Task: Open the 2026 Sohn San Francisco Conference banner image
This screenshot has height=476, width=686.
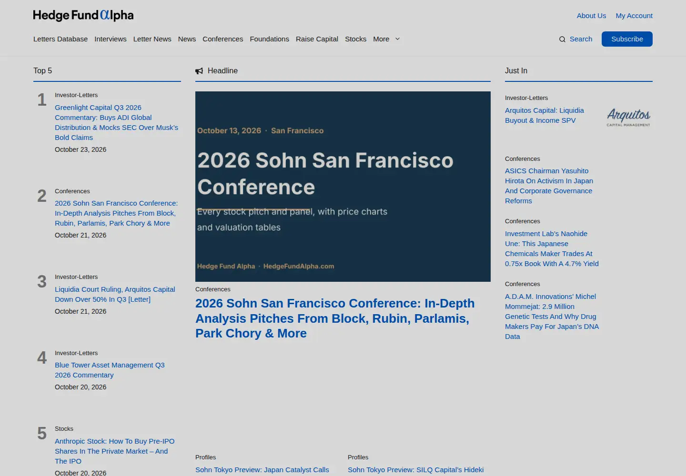Action: click(x=343, y=187)
